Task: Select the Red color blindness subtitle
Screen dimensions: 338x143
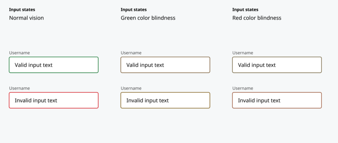Action: click(257, 18)
